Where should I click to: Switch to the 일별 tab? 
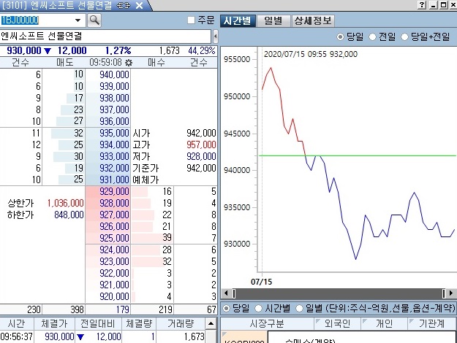(x=273, y=20)
